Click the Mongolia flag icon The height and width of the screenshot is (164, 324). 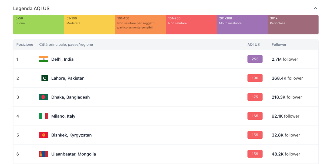(44, 154)
